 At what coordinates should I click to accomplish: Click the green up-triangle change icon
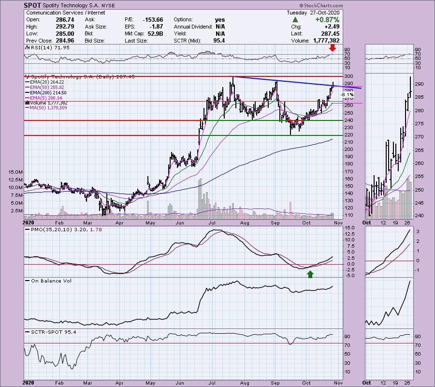coord(295,20)
